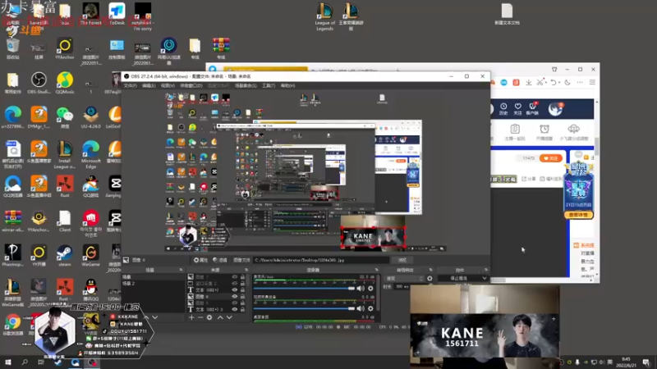657x369 pixels.
Task: Open settings gear for second mixer channel
Action: (370, 308)
